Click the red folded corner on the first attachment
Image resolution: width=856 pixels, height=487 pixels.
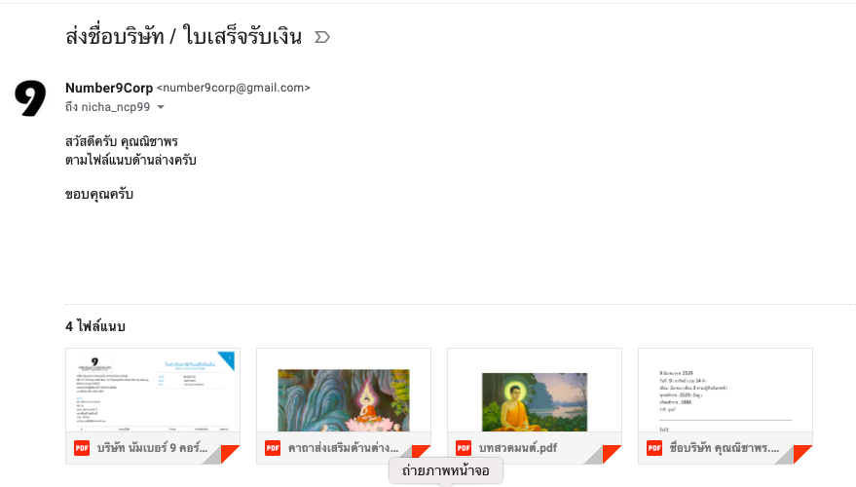click(x=230, y=454)
